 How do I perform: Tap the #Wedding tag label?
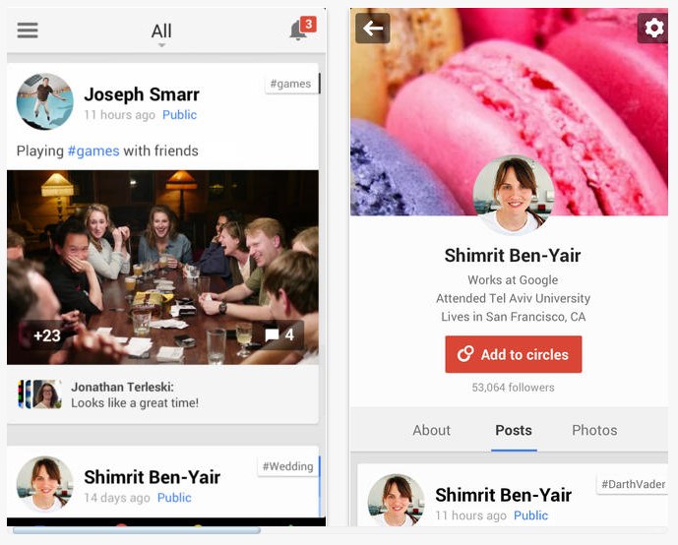click(288, 466)
